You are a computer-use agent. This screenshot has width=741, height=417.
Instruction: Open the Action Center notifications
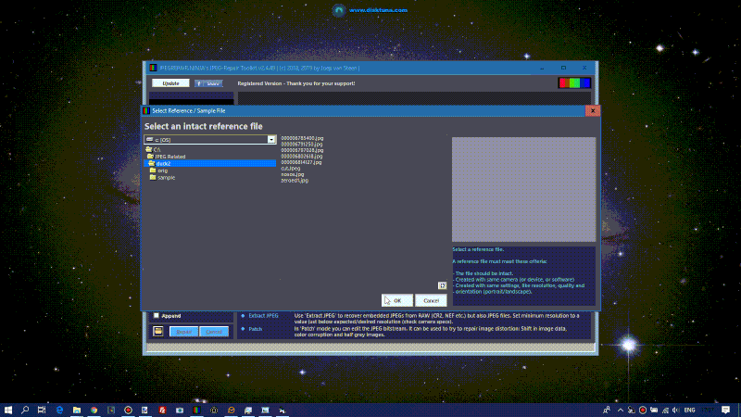(726, 410)
